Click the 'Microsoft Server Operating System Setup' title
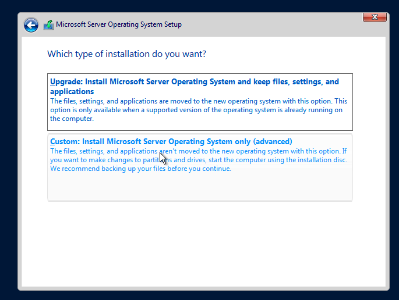The height and width of the screenshot is (300, 399). coord(119,24)
